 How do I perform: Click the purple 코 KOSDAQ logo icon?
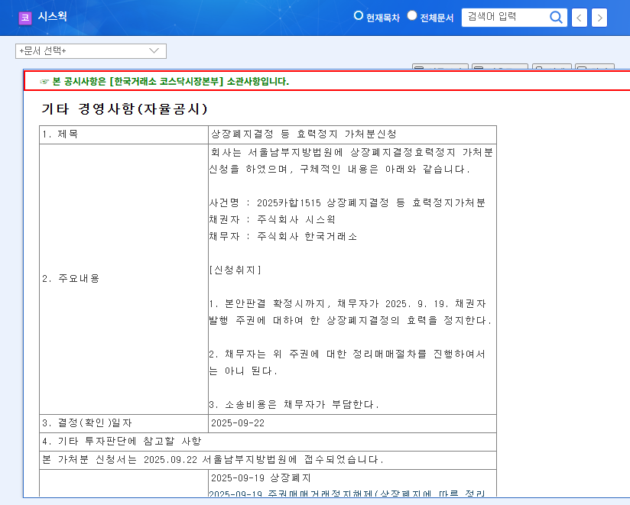(25, 18)
